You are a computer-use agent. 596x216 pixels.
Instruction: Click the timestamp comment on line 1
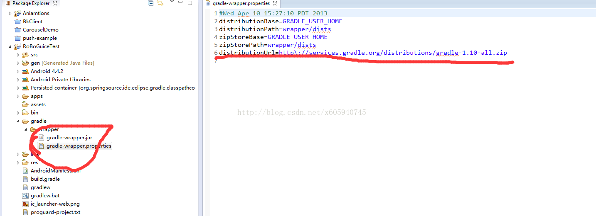(273, 13)
